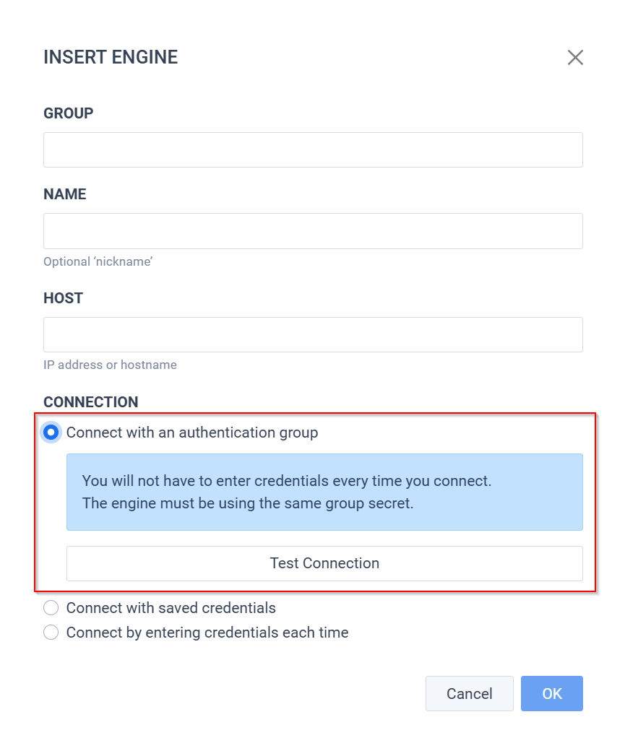Close the Insert Engine dialog with X
Screen dimensions: 625x756
(575, 57)
